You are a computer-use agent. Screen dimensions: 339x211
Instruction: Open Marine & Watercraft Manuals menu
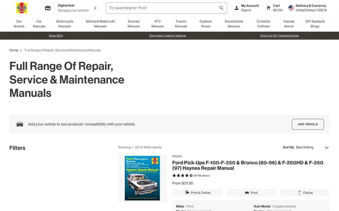coord(100,24)
